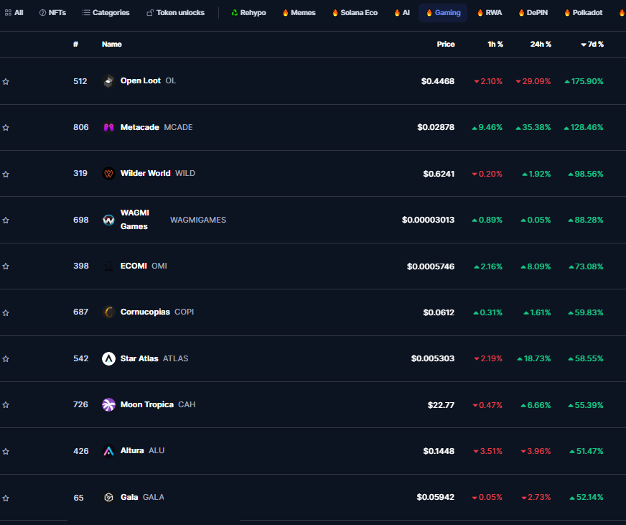Select the RWA category filter
This screenshot has height=525, width=626.
(x=490, y=13)
